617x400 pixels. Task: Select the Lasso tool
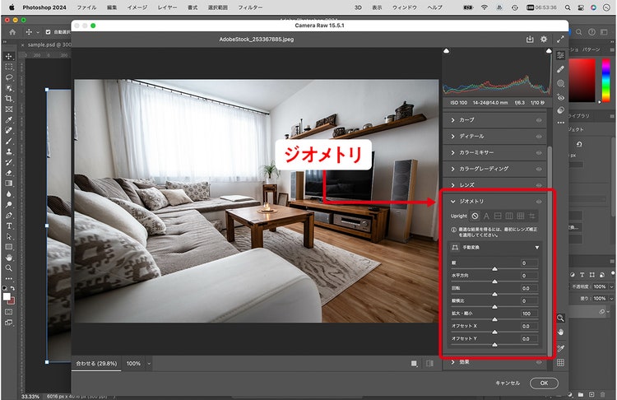click(9, 77)
